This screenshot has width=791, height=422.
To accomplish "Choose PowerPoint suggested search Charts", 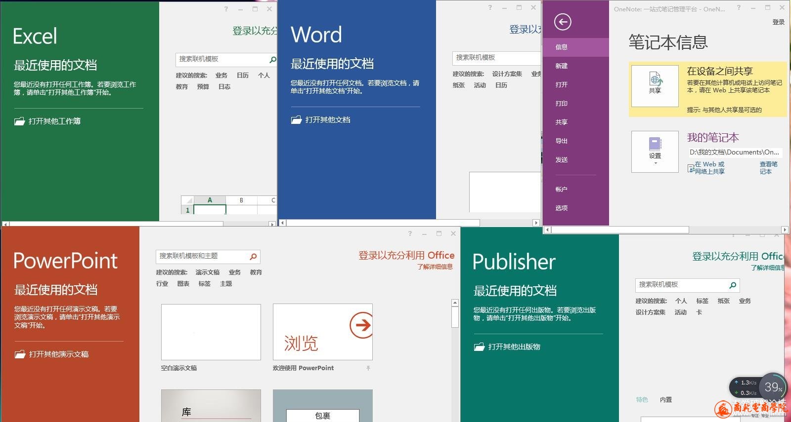I will coord(183,284).
